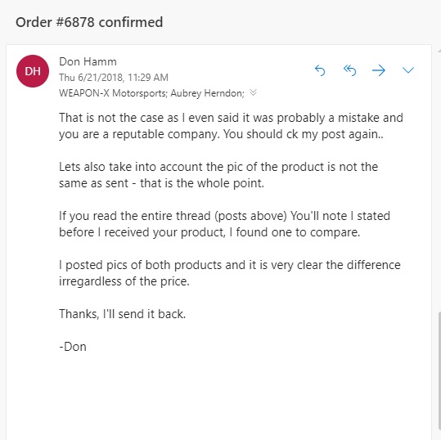
Task: Click the paragraph starting 'Lets also take into account'
Action: tap(218, 175)
